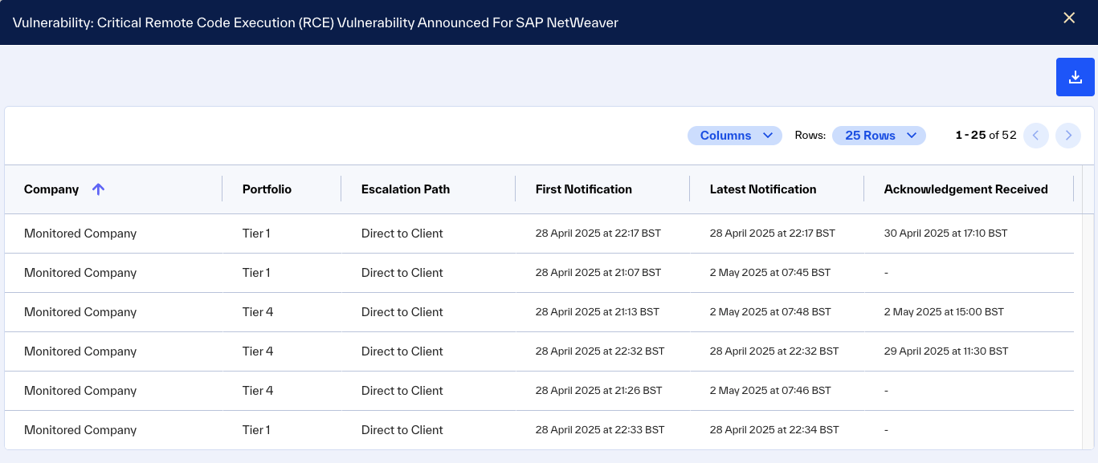Sort by Acknowledgement Received column header
Image resolution: width=1098 pixels, height=463 pixels.
[x=965, y=189]
